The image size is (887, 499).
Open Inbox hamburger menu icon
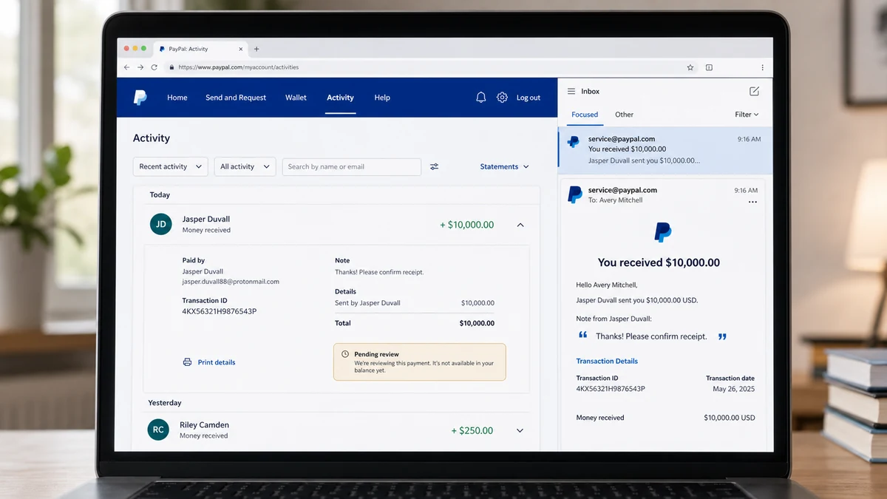coord(571,92)
